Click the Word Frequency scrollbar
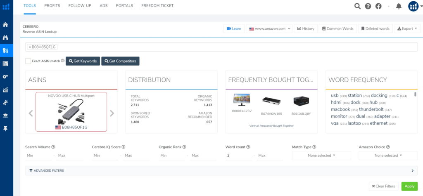The image size is (423, 196). 415,94
